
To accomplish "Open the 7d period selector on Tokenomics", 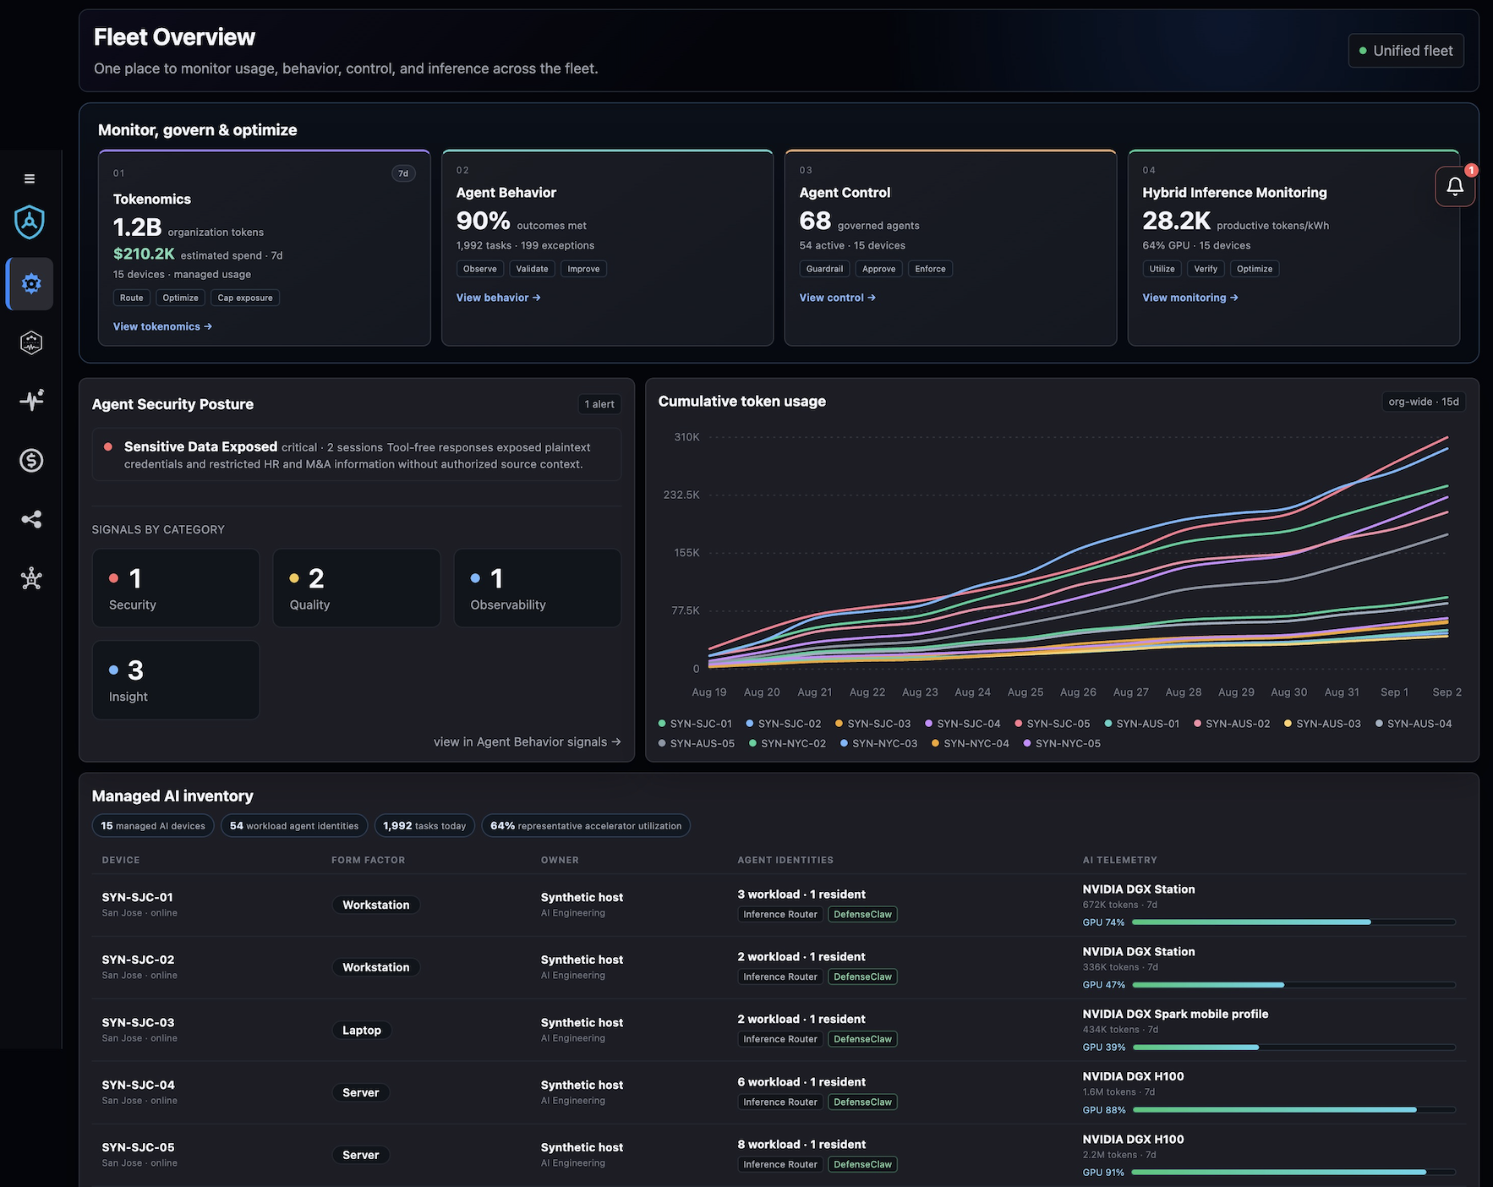I will [403, 173].
